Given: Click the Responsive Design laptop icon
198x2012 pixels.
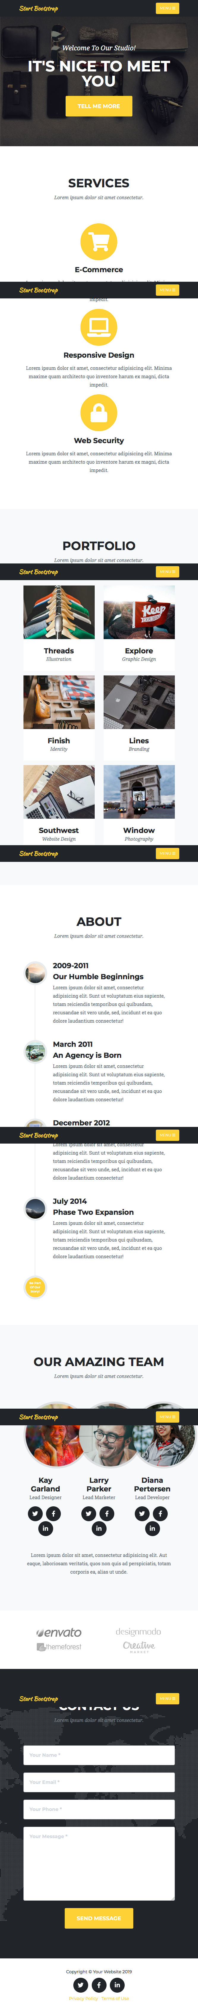Looking at the screenshot, I should click(99, 326).
